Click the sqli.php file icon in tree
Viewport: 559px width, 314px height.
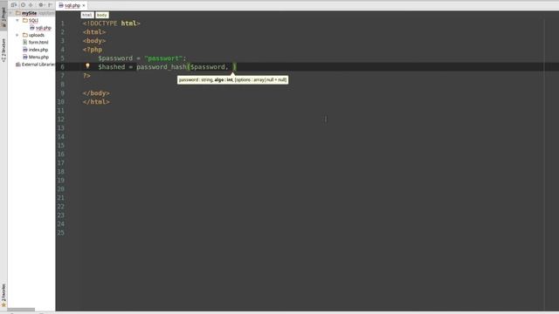pyautogui.click(x=32, y=27)
